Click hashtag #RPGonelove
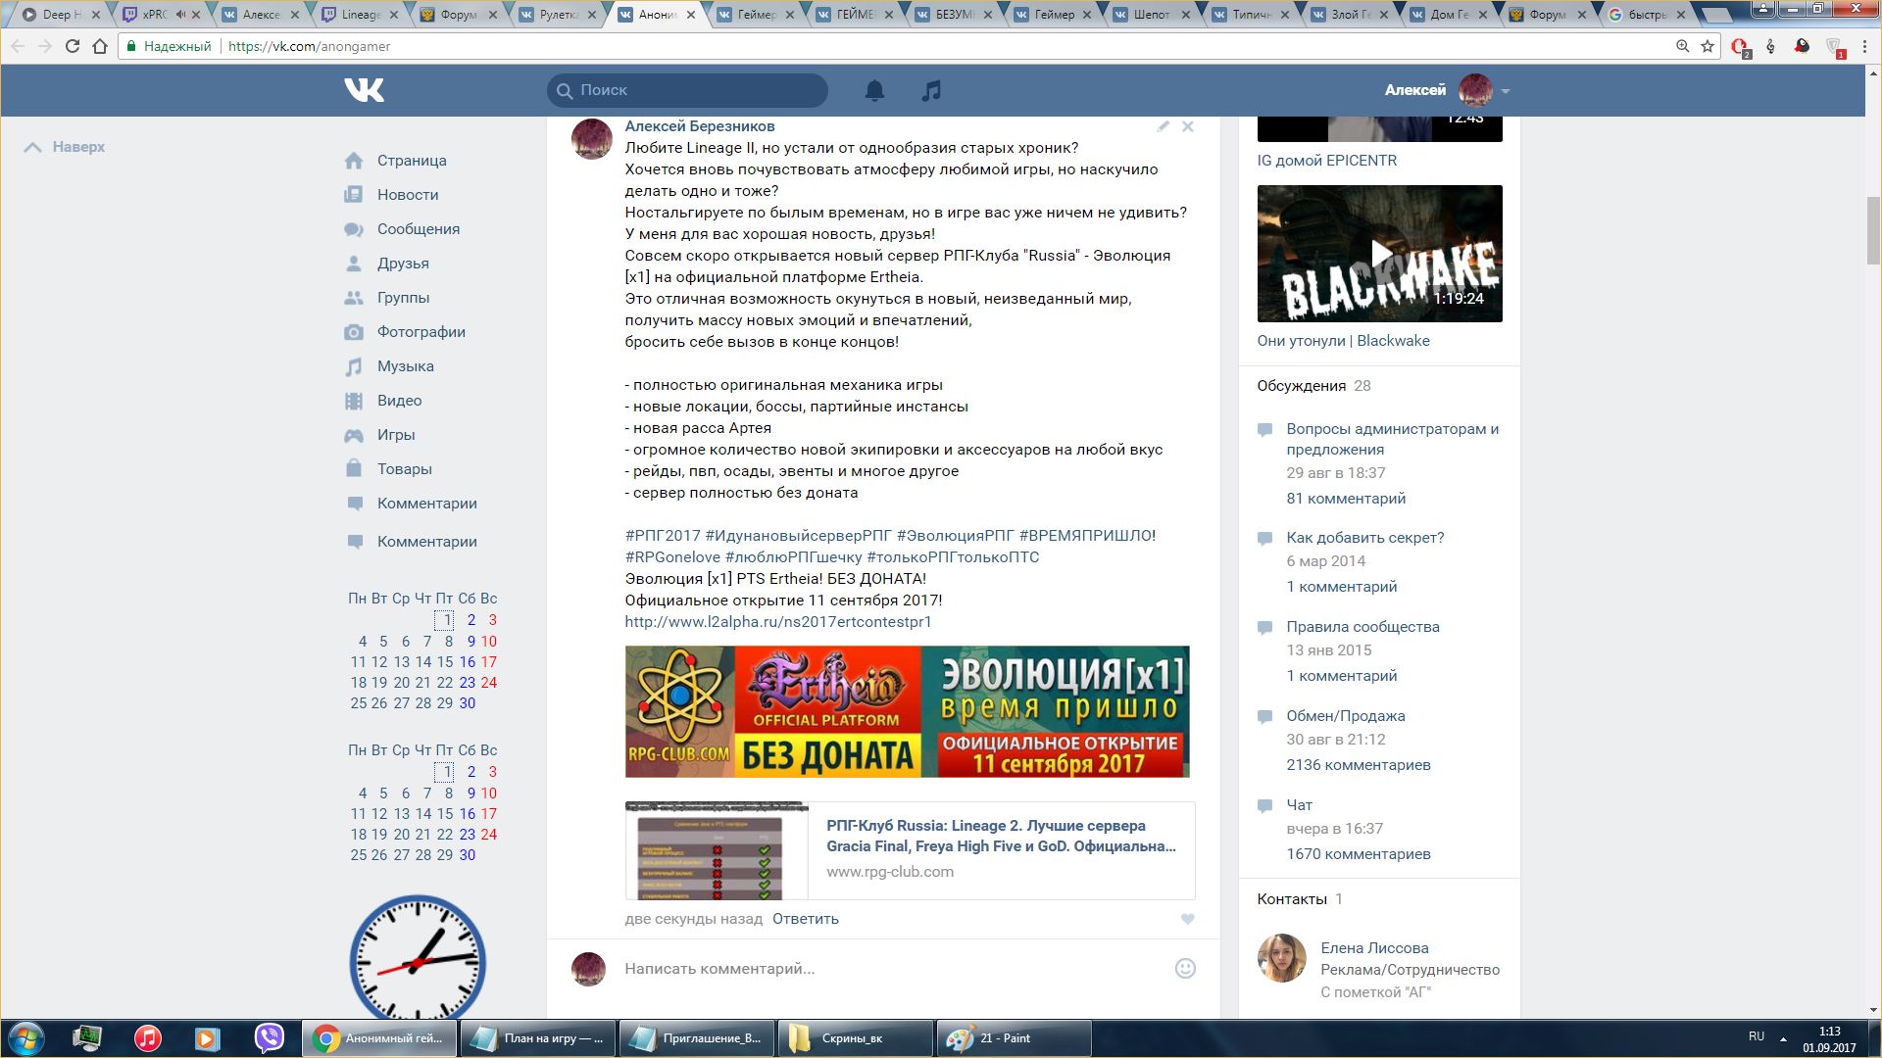The height and width of the screenshot is (1058, 1882). (x=672, y=557)
